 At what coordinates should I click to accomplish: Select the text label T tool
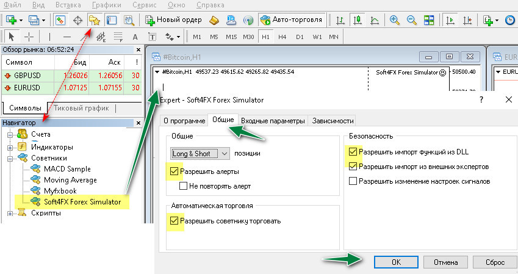pyautogui.click(x=153, y=37)
